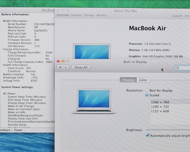The height and width of the screenshot is (152, 190).
Task: Click the Firmware Version row
Action: coord(24,40)
